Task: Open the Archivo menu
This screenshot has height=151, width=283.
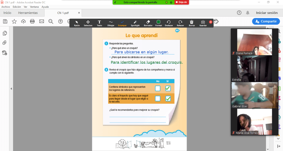Action: [x=6, y=7]
